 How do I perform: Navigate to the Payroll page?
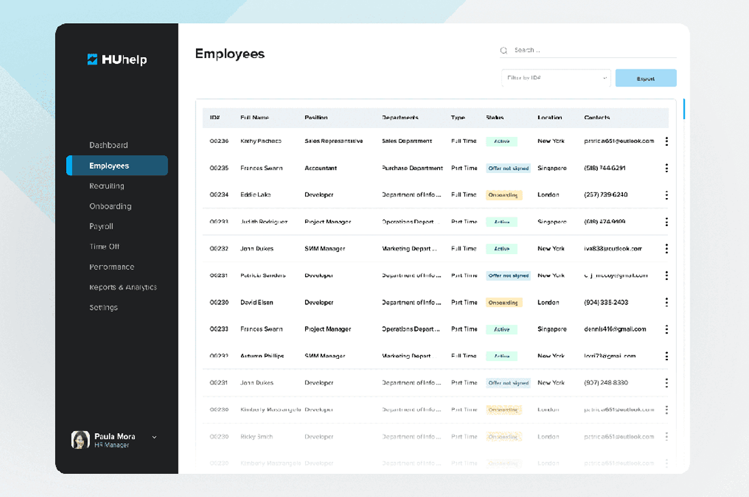point(102,226)
